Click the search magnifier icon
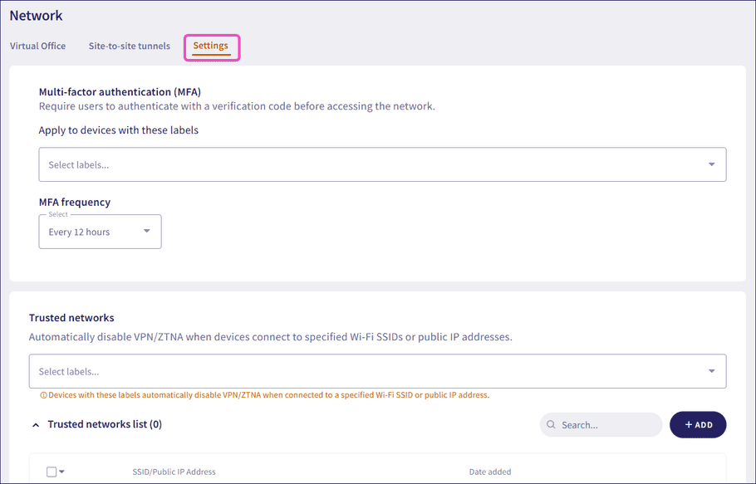 click(550, 424)
